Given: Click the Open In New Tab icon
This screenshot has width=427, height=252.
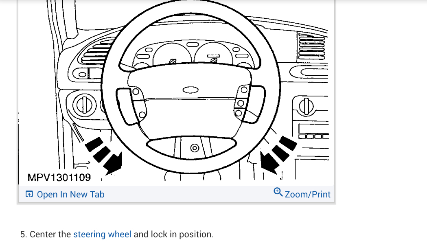Looking at the screenshot, I should (x=29, y=194).
